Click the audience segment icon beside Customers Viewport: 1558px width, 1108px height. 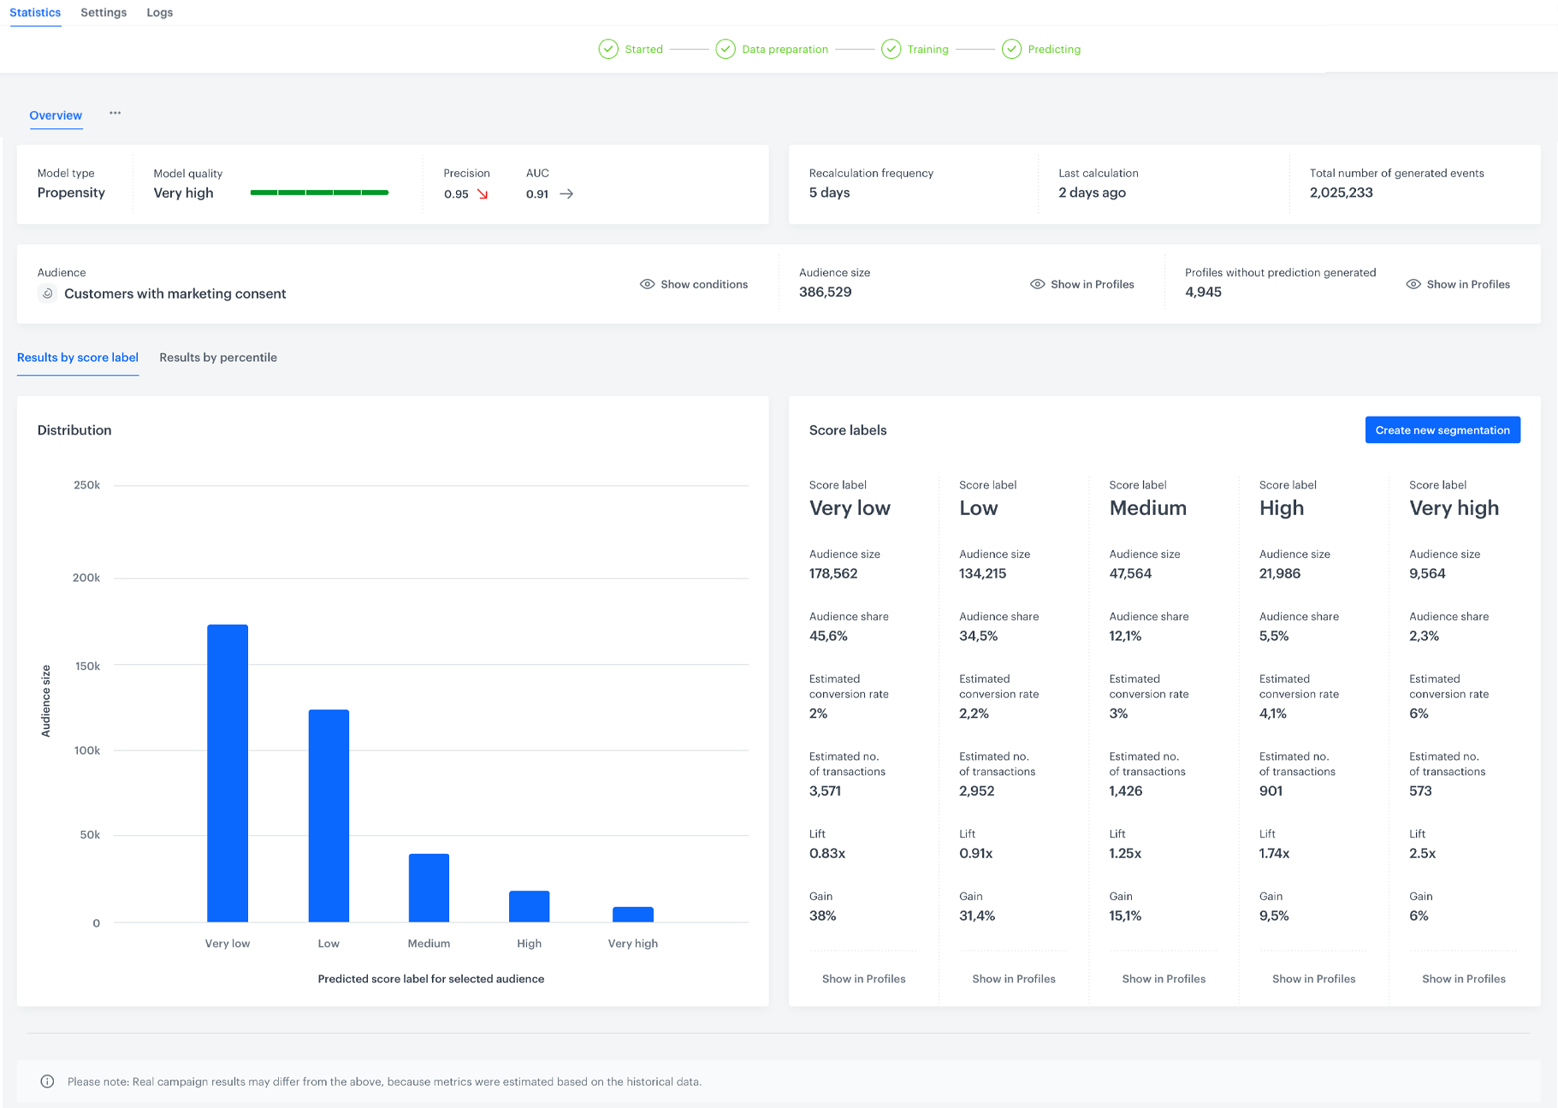click(48, 293)
